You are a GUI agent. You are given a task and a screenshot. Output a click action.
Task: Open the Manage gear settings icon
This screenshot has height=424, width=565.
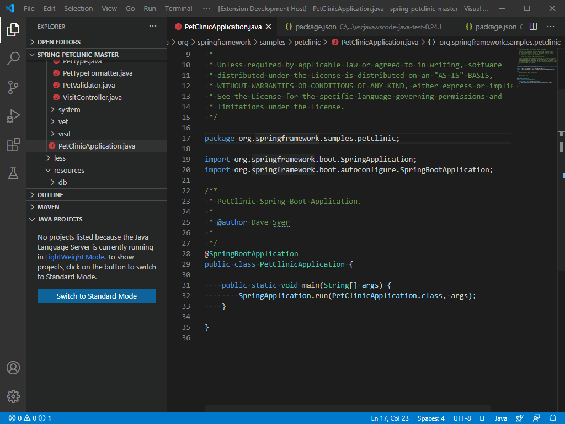[13, 396]
